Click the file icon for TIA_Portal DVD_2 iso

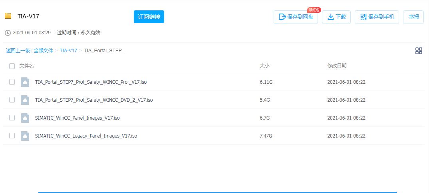(25, 100)
